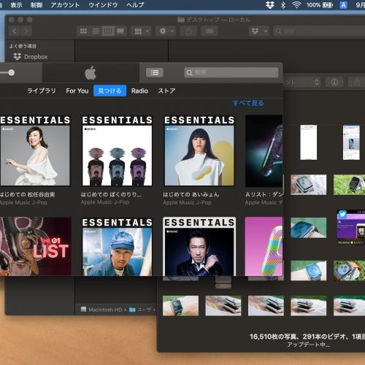This screenshot has height=365, width=365.
Task: Switch to the Radio tab
Action: 139,91
